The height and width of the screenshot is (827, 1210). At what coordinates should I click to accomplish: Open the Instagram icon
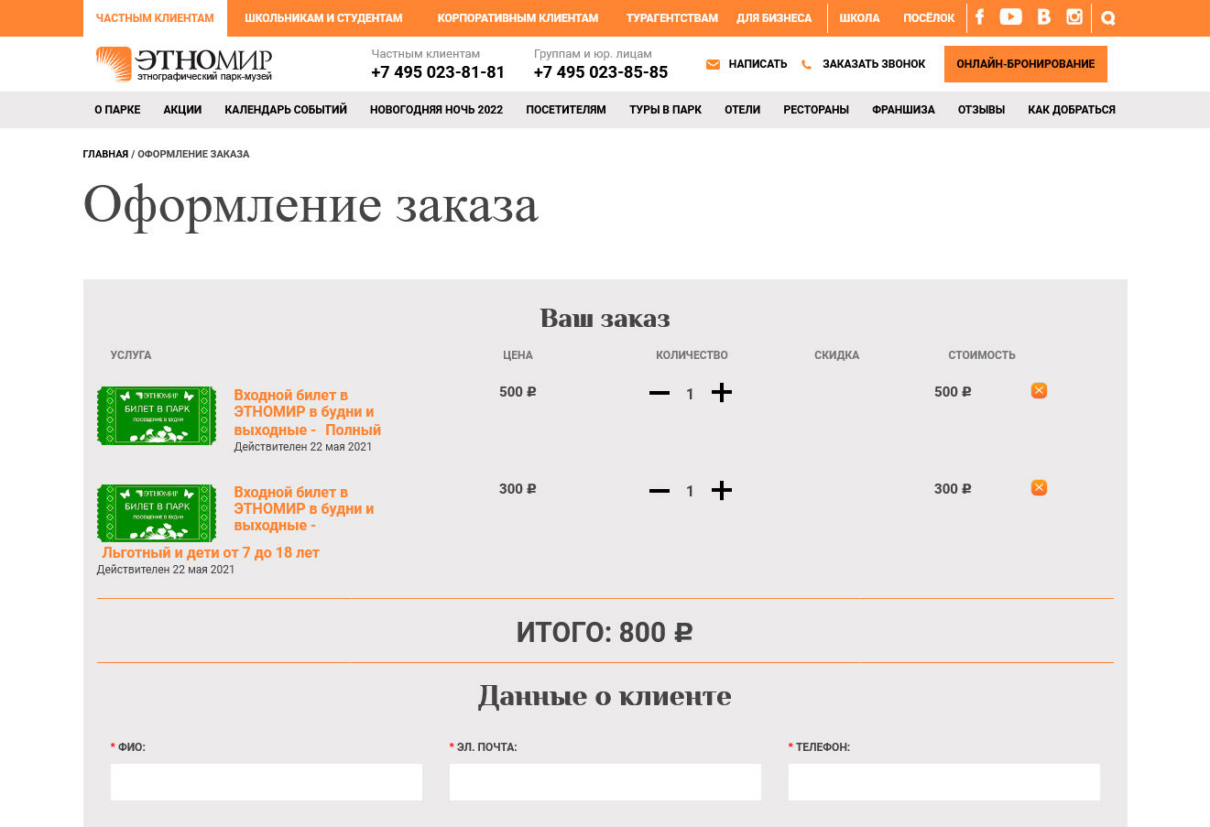click(1074, 16)
